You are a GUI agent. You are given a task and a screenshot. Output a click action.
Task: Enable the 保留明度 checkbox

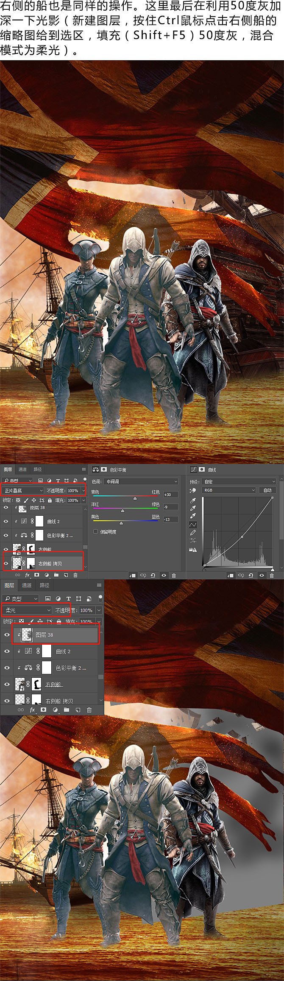[95, 531]
